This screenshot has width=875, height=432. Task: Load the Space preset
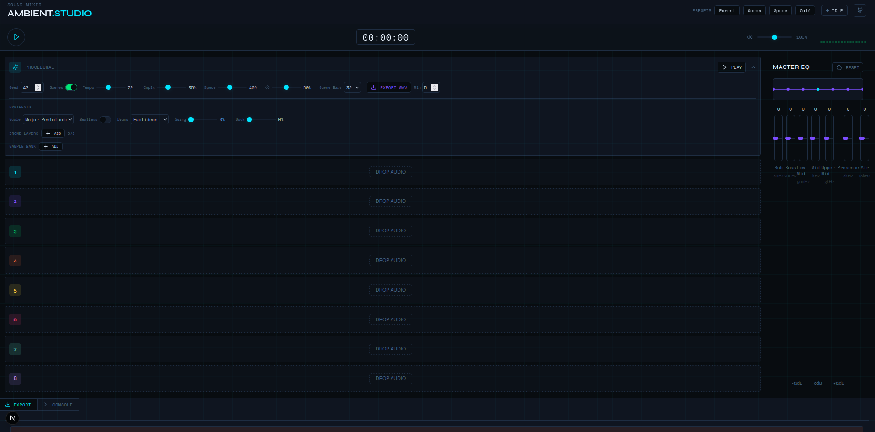[780, 10]
